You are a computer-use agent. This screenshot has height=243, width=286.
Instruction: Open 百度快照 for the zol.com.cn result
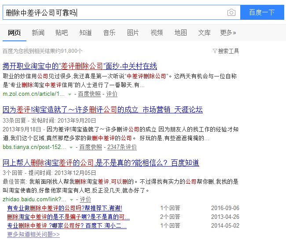coord(89,94)
